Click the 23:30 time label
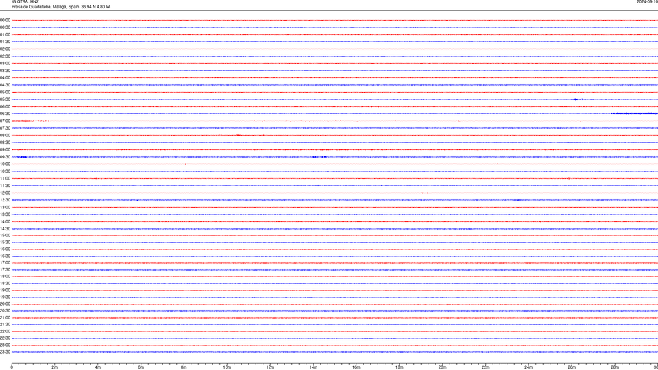The height and width of the screenshot is (370, 658). pyautogui.click(x=5, y=352)
